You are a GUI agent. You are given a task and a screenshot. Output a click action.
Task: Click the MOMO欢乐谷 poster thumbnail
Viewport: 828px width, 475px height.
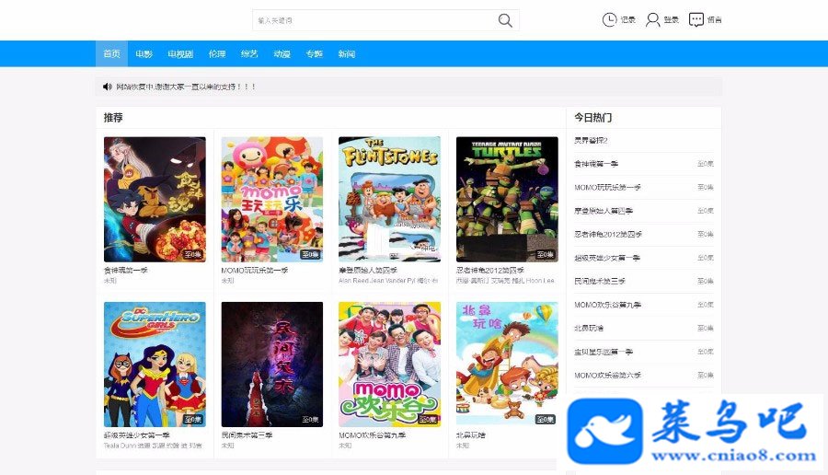pyautogui.click(x=389, y=364)
